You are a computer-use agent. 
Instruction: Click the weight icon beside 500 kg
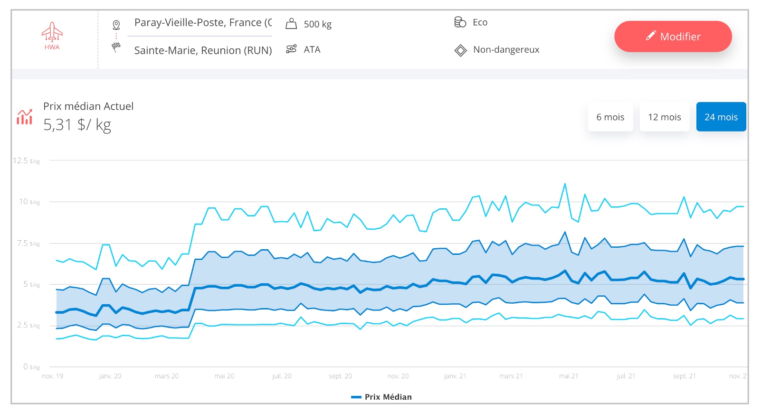(x=291, y=24)
